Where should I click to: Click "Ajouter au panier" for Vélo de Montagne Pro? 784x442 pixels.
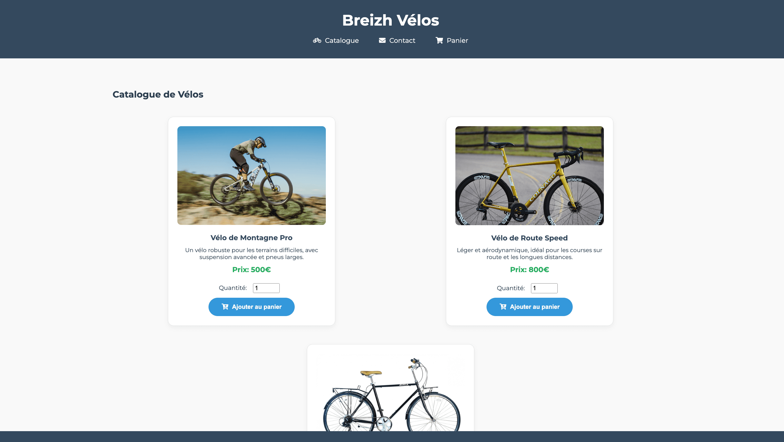pos(251,307)
